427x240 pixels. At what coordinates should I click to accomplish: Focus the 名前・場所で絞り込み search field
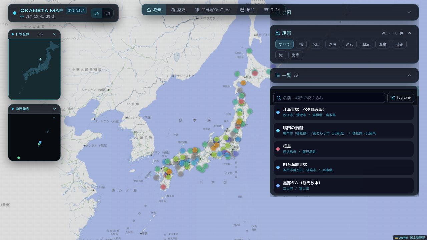329,98
